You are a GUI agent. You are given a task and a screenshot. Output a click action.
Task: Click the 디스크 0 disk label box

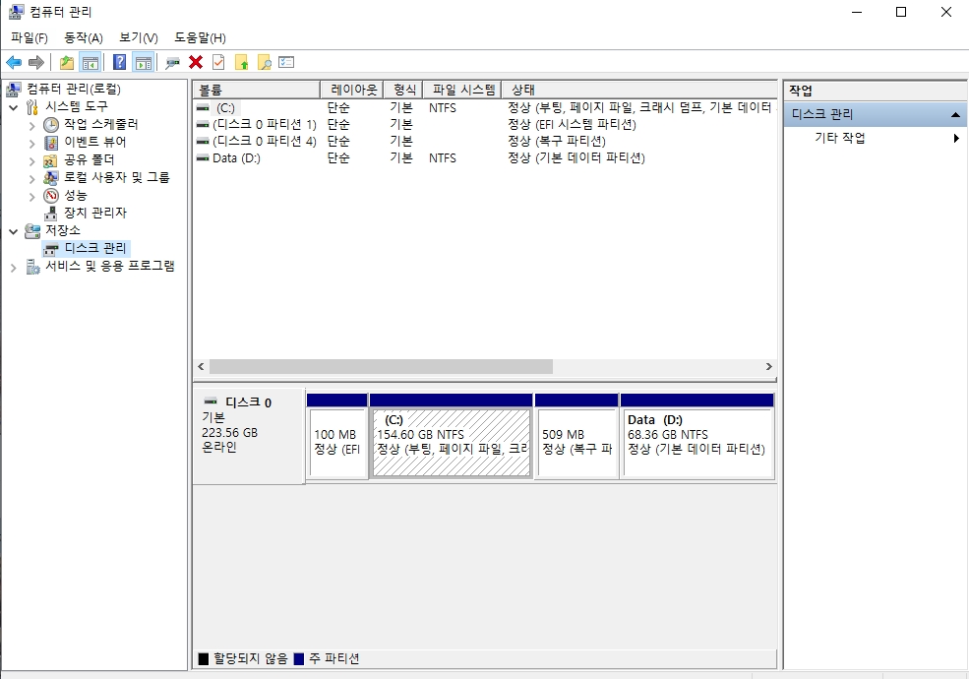249,437
